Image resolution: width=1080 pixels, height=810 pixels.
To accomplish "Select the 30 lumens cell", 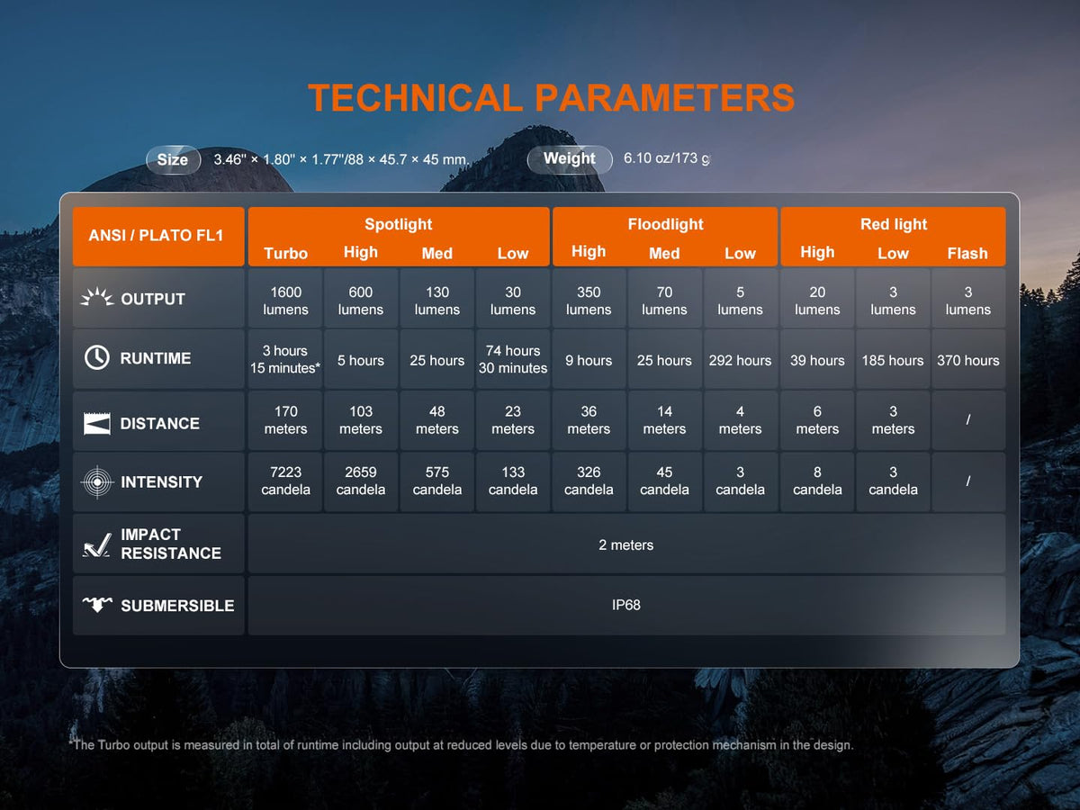I will coord(513,301).
